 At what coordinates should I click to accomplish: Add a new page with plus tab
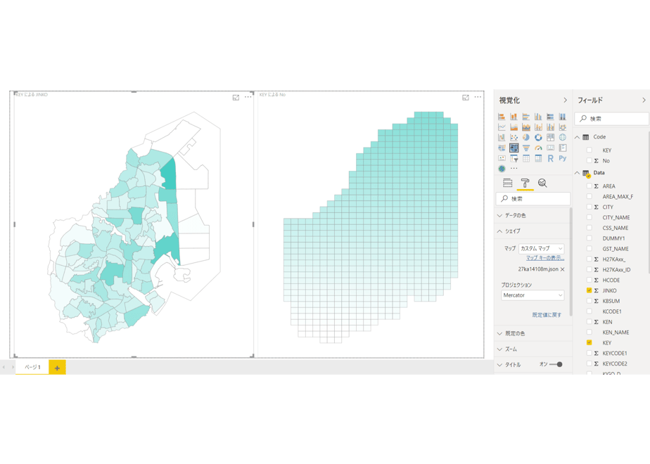coord(57,368)
